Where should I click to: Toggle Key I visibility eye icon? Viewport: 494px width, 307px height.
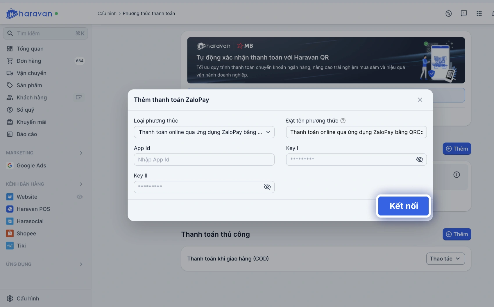click(x=419, y=159)
